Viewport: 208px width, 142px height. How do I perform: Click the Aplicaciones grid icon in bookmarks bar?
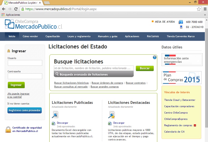pyautogui.click(x=3, y=15)
